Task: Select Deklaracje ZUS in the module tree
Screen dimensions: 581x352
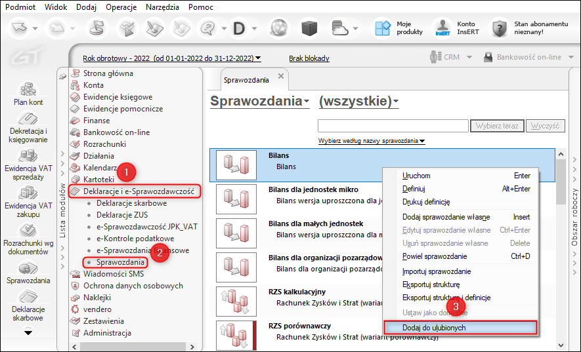Action: coord(122,215)
